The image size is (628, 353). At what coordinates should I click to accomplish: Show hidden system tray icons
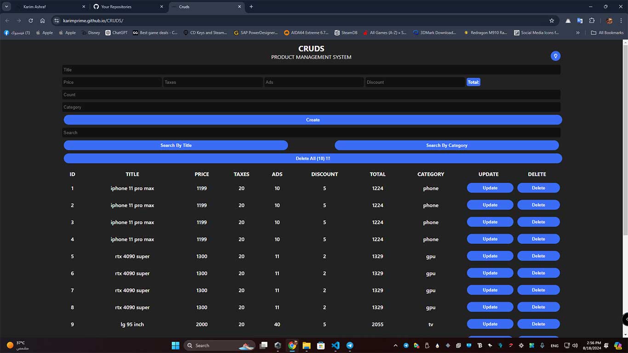395,346
